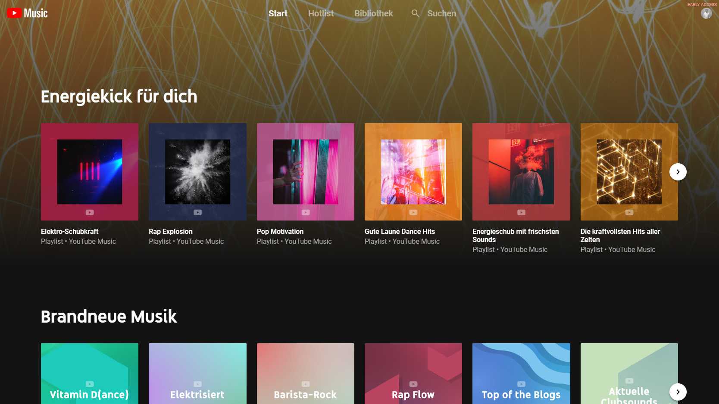Open the user profile avatar
The image size is (719, 404).
[x=706, y=14]
